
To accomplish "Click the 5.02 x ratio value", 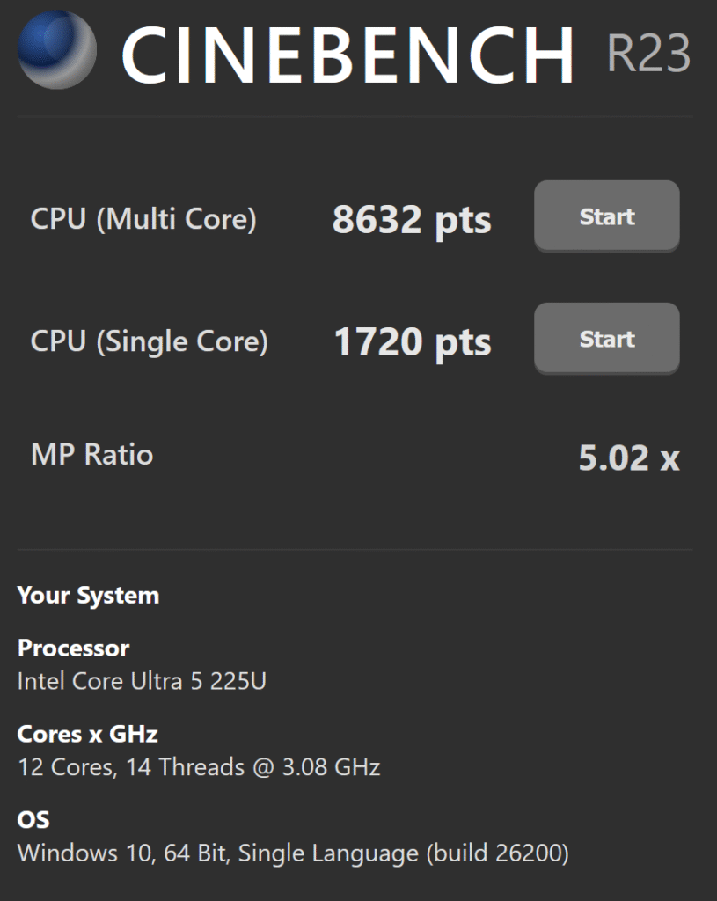I will click(628, 458).
